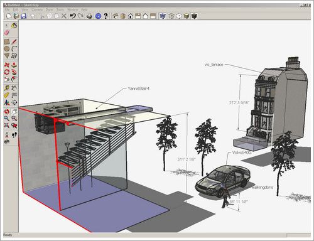The image size is (314, 241).
Task: Create a new SketchUp file
Action: click(9, 16)
